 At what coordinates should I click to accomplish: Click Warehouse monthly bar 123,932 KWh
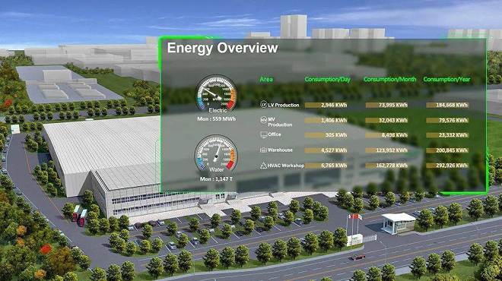point(386,150)
